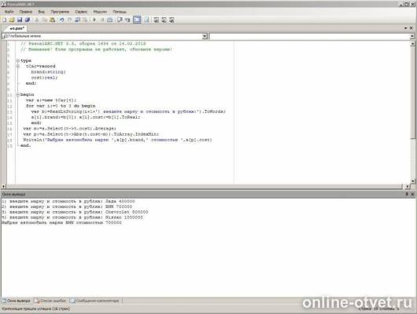Create a new file with the toolbar icon
The image size is (417, 314).
coord(4,20)
